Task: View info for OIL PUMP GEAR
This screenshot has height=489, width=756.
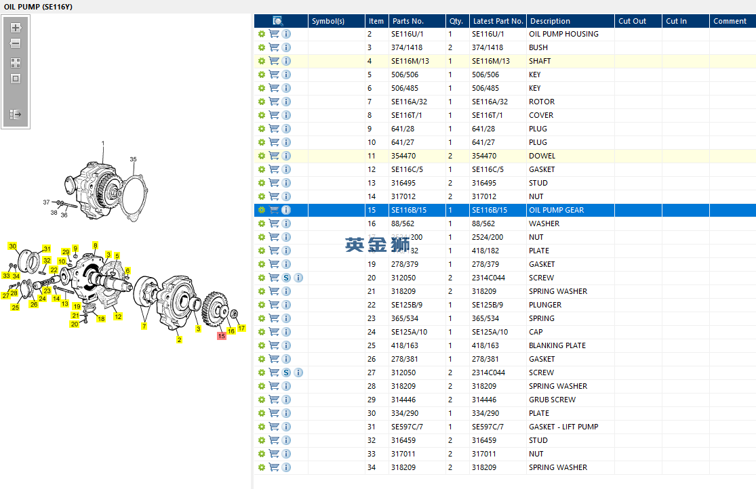Action: 286,210
